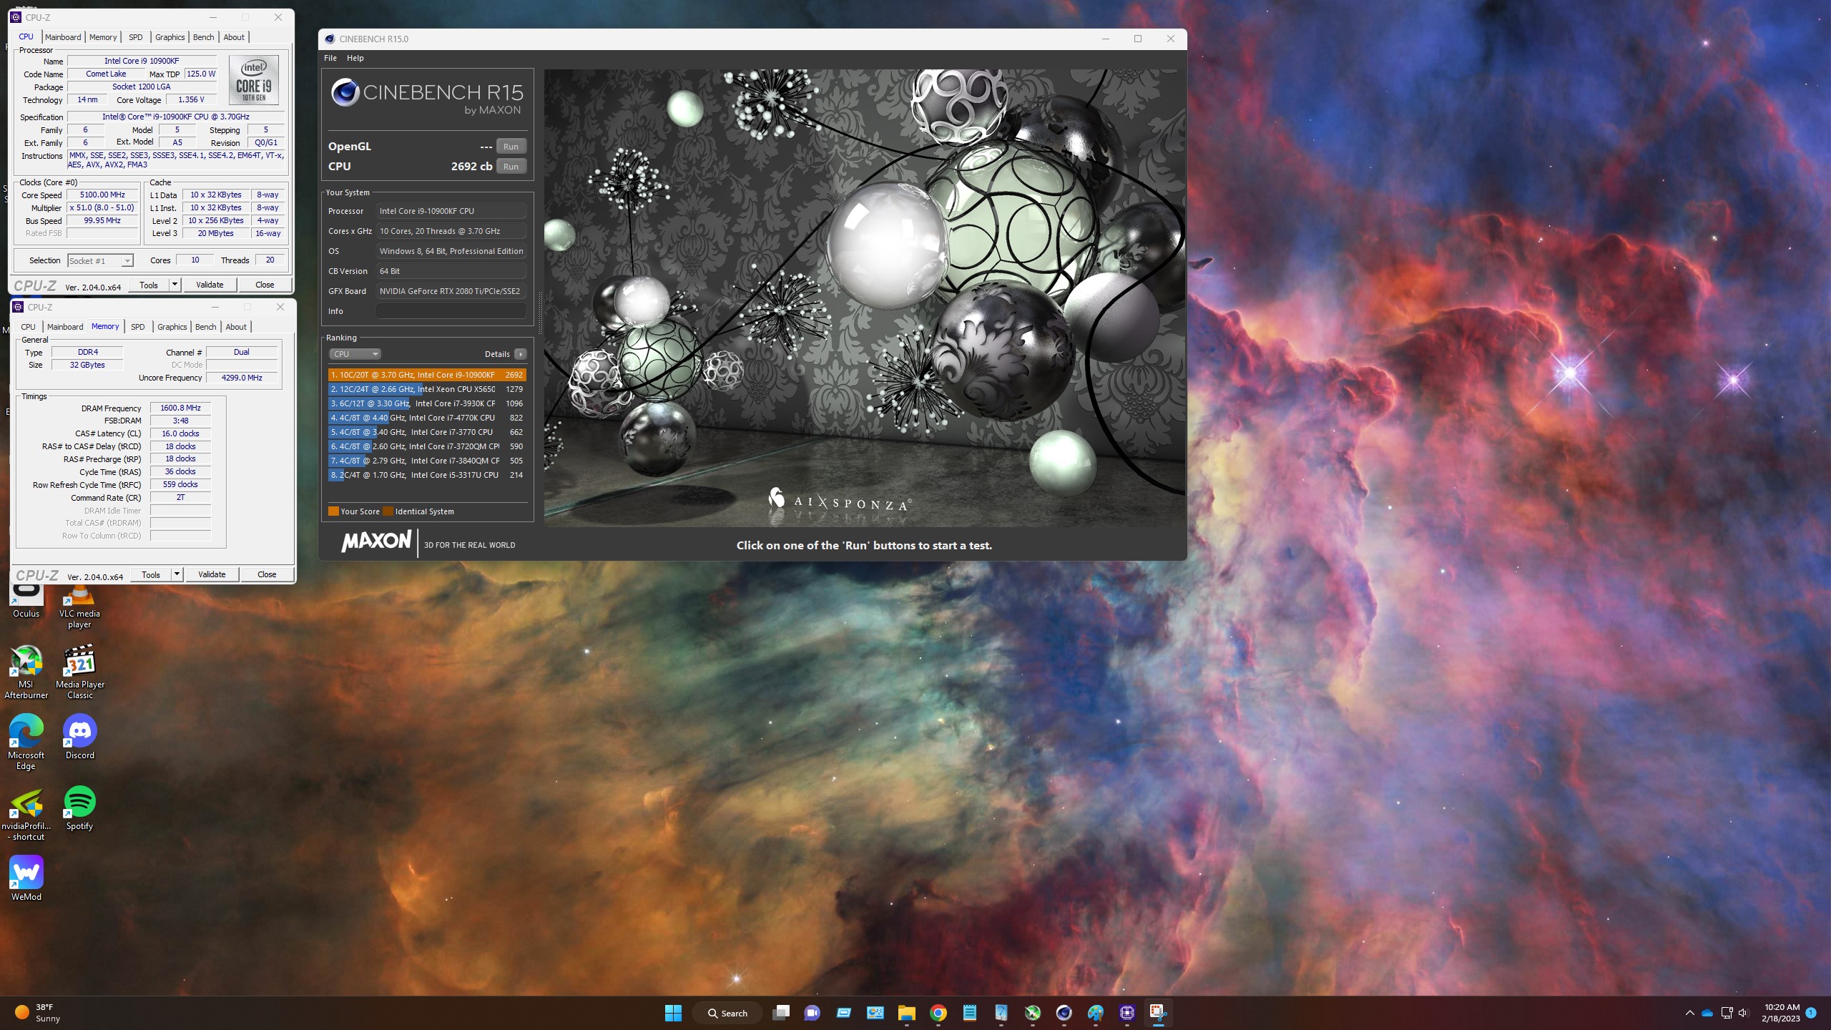Open weather widget showing 38°F Sunny

pos(38,1013)
